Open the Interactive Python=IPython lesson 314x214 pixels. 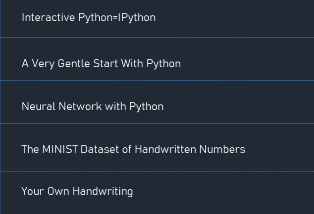coord(88,18)
